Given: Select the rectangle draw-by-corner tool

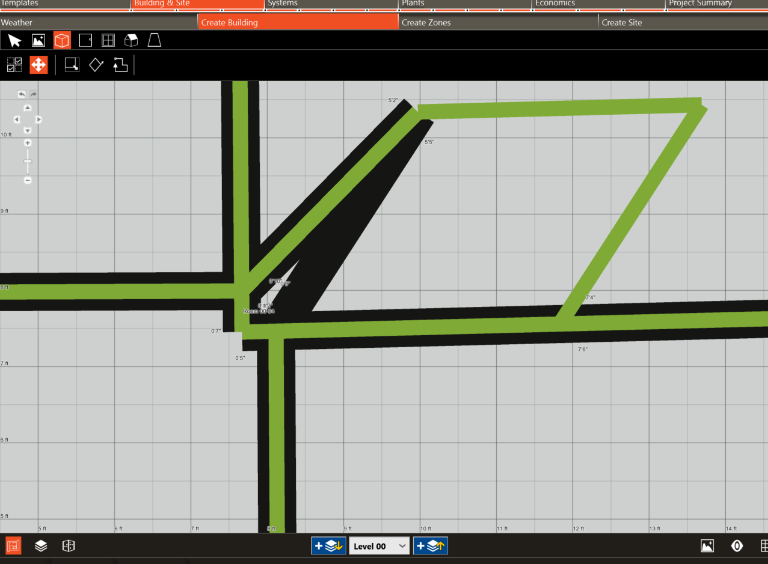Looking at the screenshot, I should pos(72,65).
